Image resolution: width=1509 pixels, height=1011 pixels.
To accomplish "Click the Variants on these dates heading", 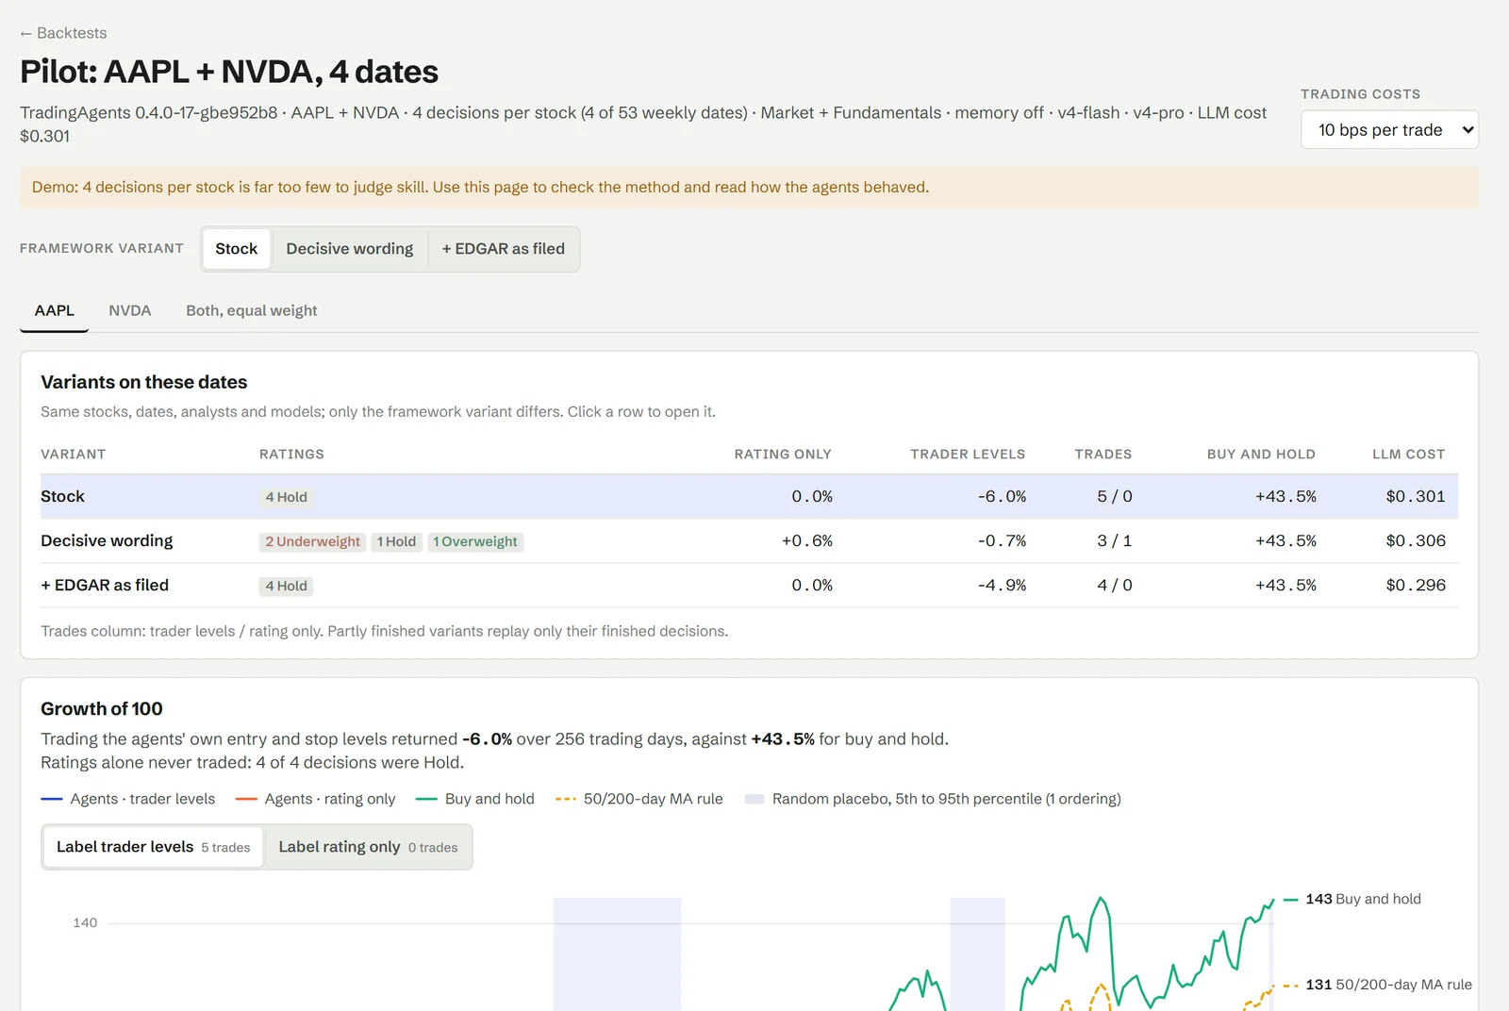I will click(x=144, y=382).
